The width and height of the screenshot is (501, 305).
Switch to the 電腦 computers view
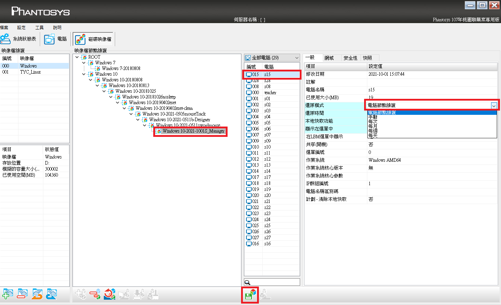tap(55, 39)
